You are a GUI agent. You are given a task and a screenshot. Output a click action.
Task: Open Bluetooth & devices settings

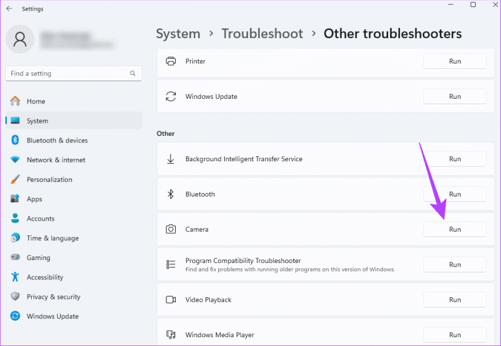click(x=57, y=141)
